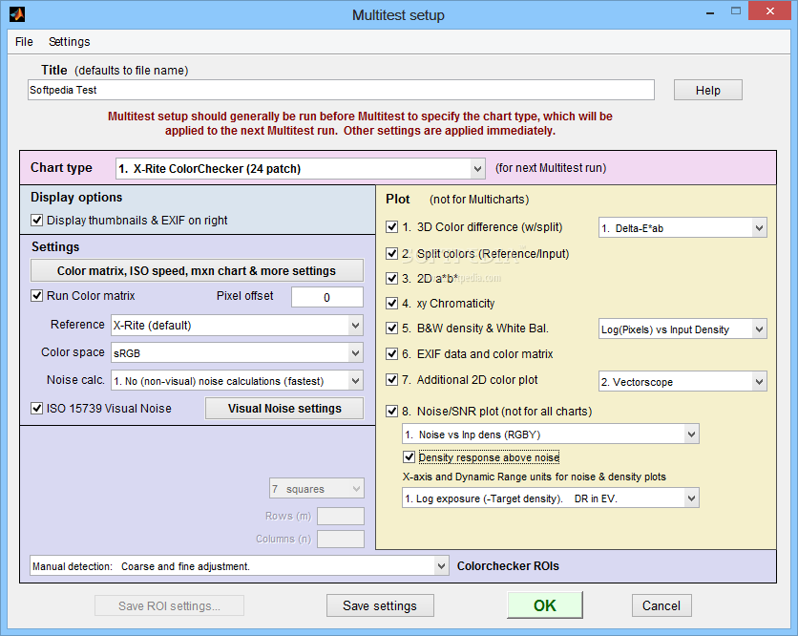Click the Help button
The image size is (798, 636).
tap(708, 90)
